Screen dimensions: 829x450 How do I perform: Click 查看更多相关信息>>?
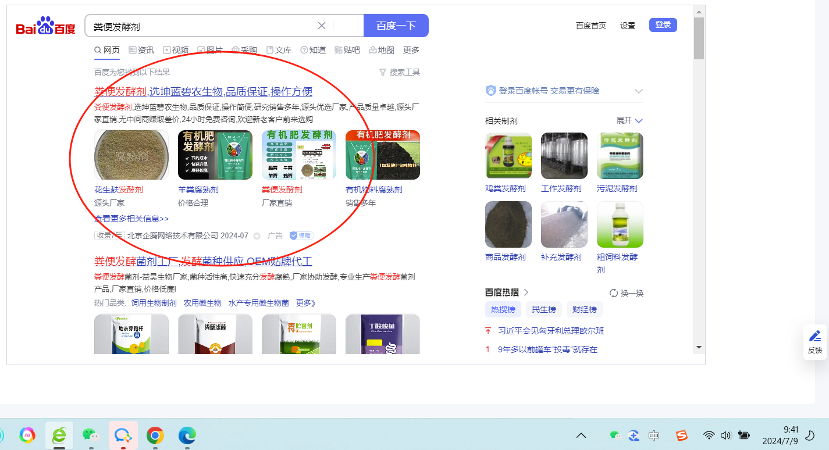tap(131, 219)
